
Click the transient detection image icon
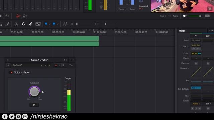point(38,24)
